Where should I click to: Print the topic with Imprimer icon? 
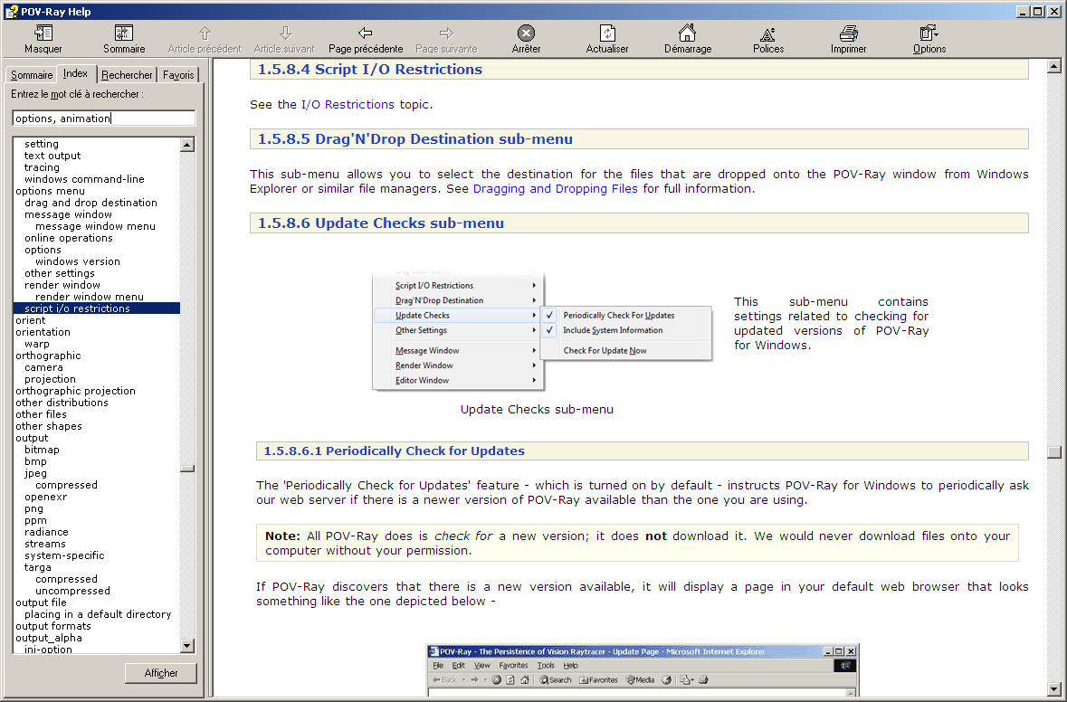coord(848,34)
